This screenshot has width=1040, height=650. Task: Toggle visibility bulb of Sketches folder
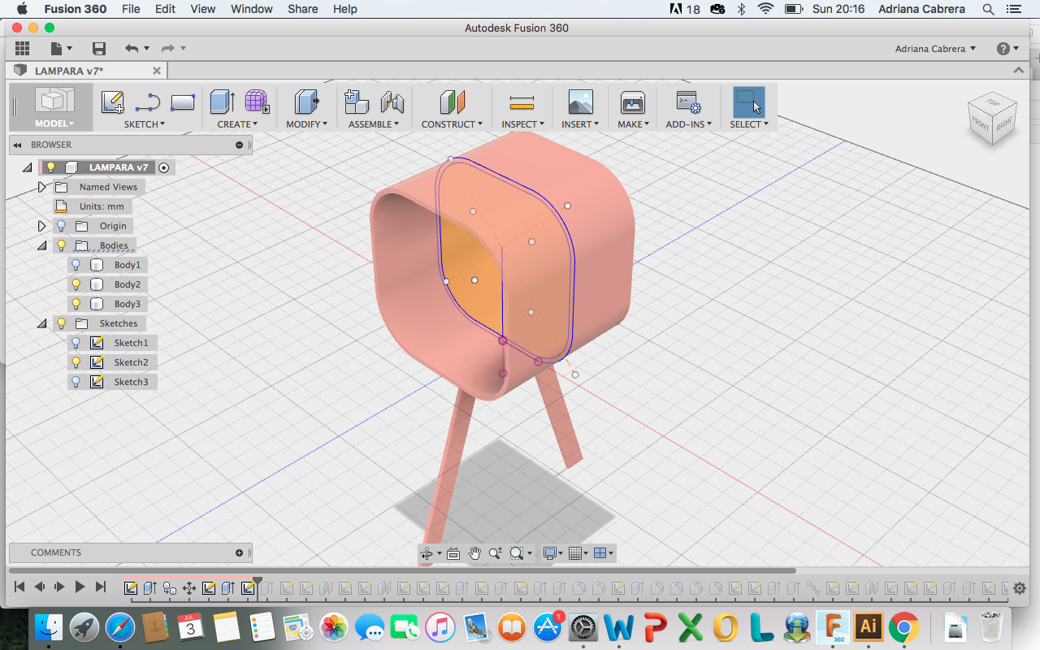click(x=61, y=323)
